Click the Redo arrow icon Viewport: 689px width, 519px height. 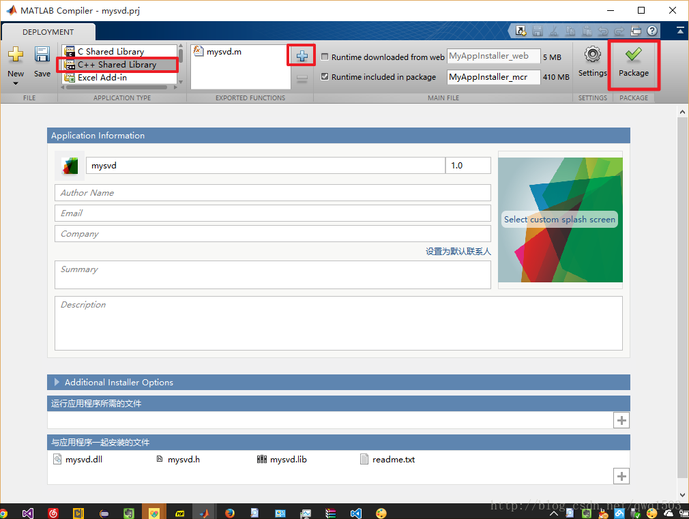pos(619,31)
